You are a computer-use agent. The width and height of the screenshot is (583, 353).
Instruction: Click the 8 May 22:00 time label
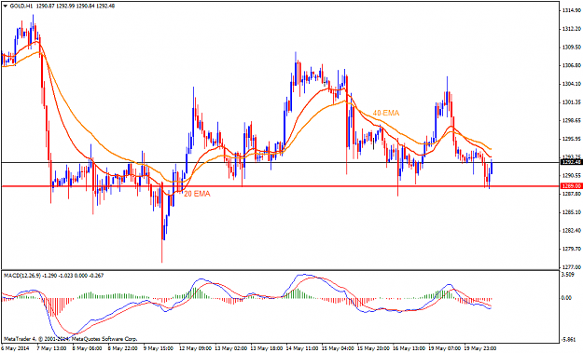[123, 349]
